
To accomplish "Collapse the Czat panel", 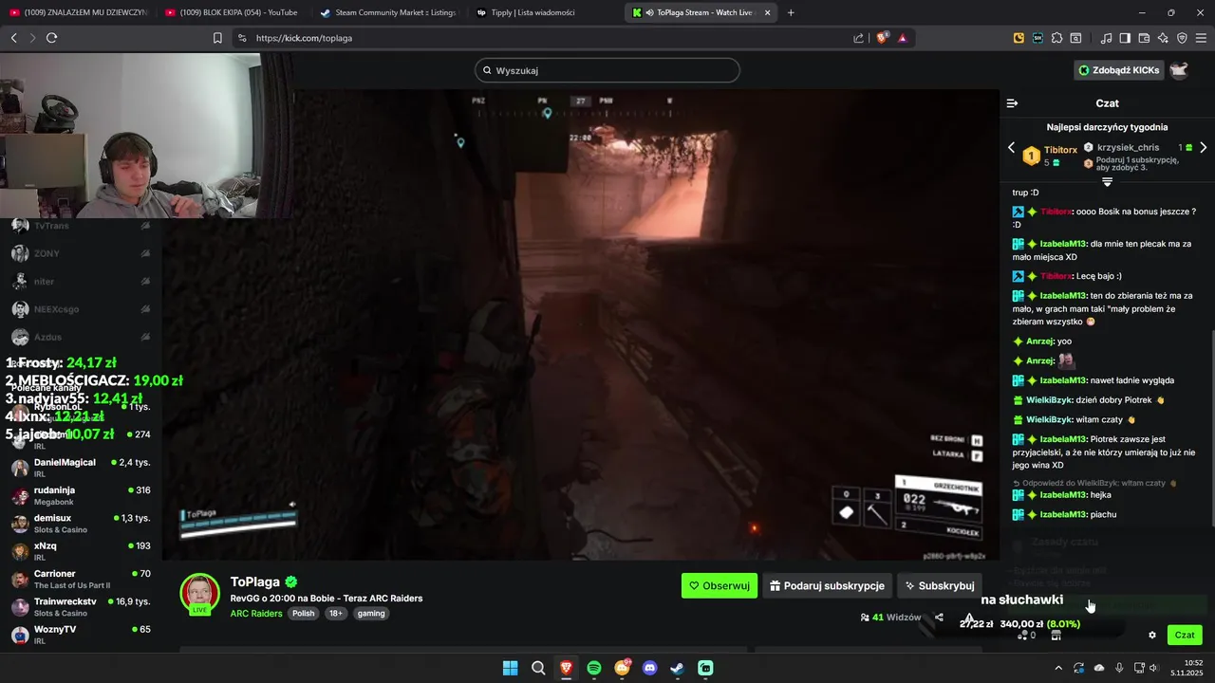I will 1012,103.
